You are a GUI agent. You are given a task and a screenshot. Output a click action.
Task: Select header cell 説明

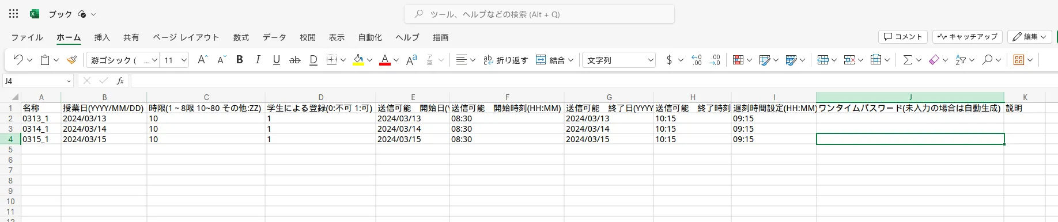[x=1025, y=108]
